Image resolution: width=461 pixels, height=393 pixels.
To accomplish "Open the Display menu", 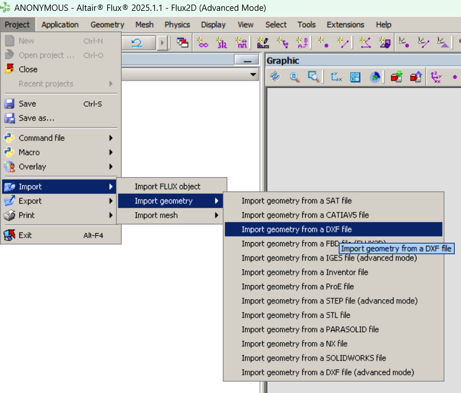I will pos(213,25).
